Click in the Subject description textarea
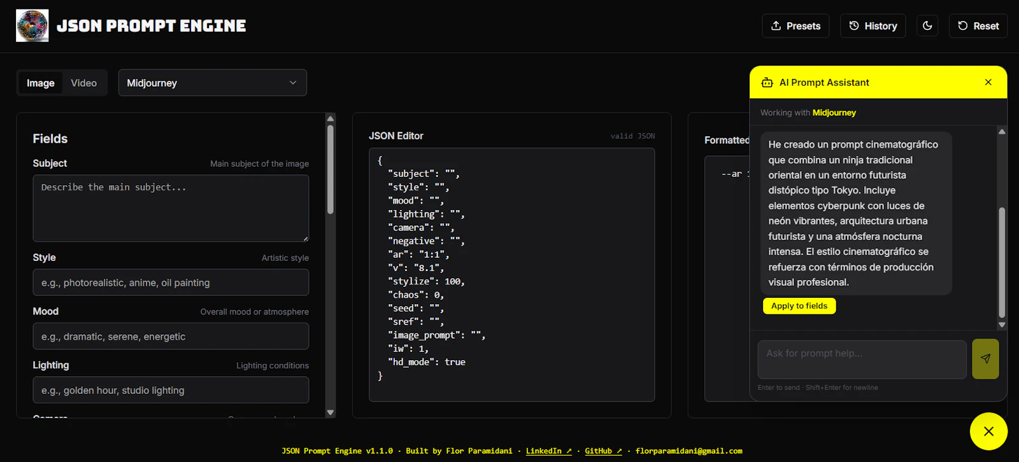The width and height of the screenshot is (1019, 462). click(x=171, y=208)
